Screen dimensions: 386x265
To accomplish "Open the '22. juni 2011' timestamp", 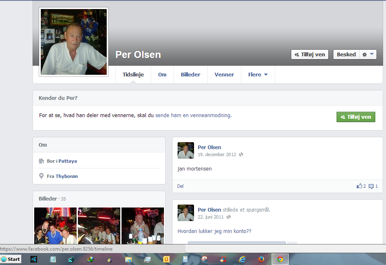I will [x=211, y=217].
